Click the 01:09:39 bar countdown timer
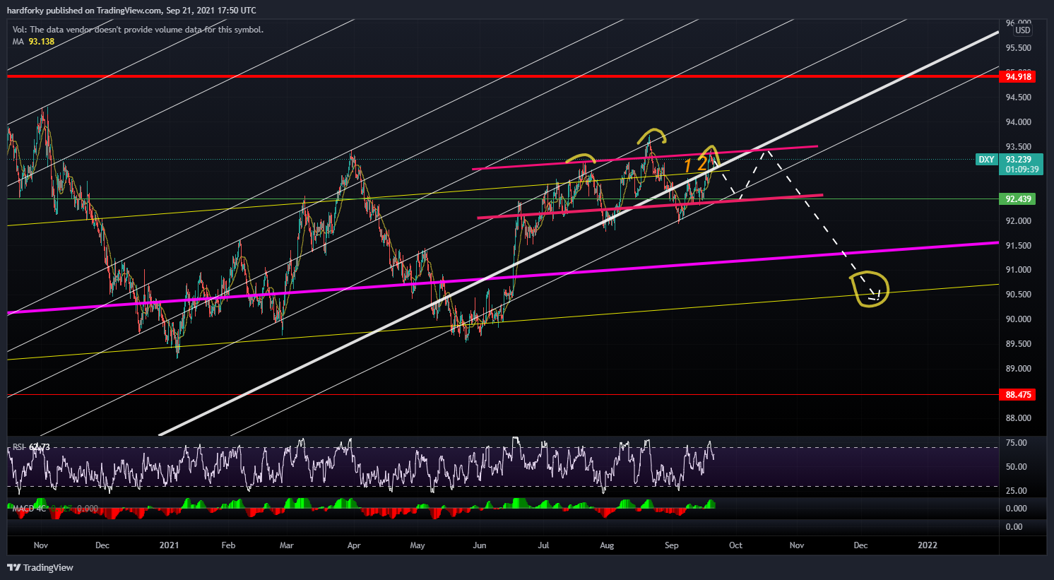 click(1022, 170)
